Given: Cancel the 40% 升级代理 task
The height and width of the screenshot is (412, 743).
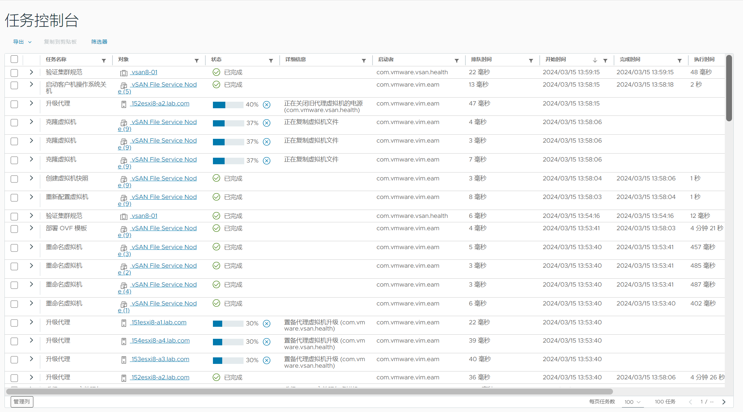Looking at the screenshot, I should click(x=267, y=105).
